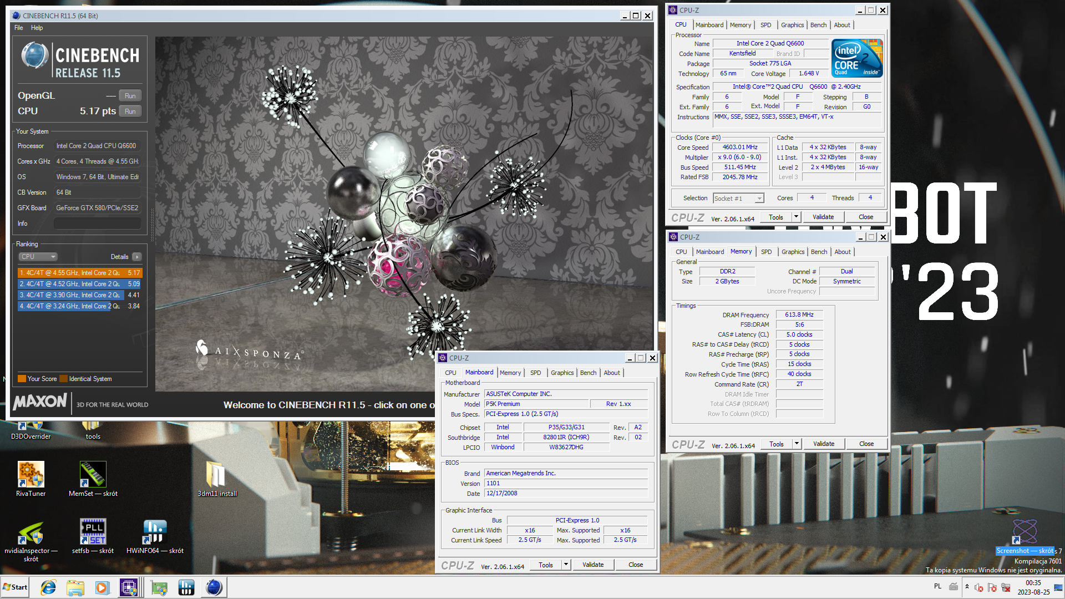Viewport: 1065px width, 599px height.
Task: Switch to the SPD tab in the CPU-Z CPU window
Action: pos(765,25)
